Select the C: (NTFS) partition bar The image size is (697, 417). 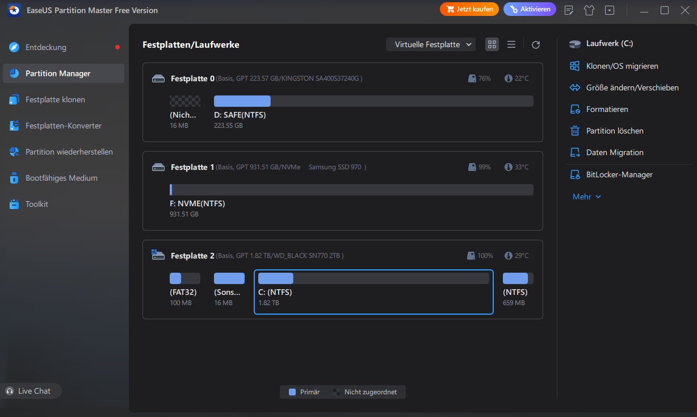373,278
